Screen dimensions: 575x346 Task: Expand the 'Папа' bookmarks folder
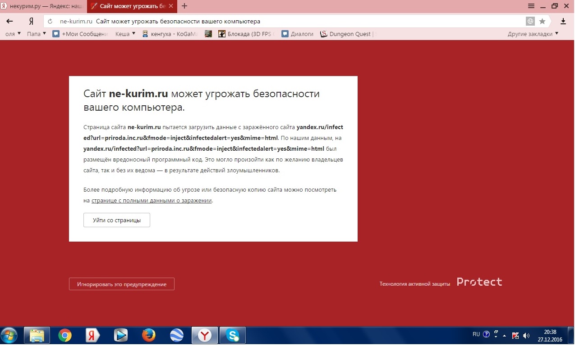pos(36,34)
